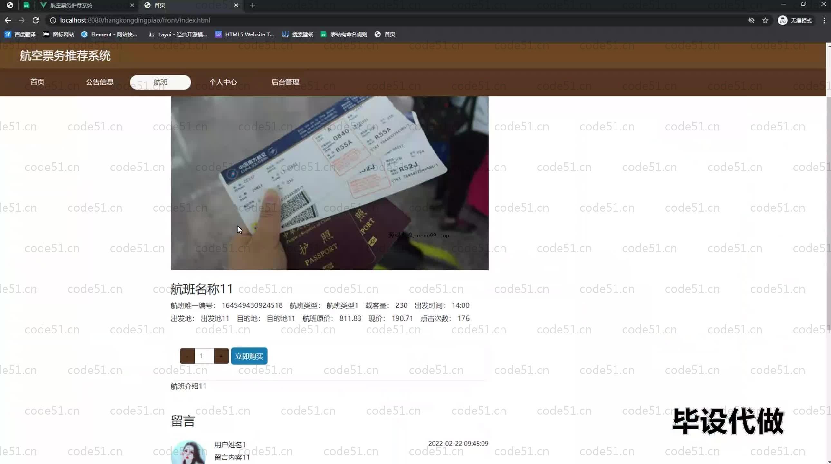Viewport: 831px width, 464px height.
Task: Switch to 航空票务推荐系统 browser tab
Action: tap(86, 5)
